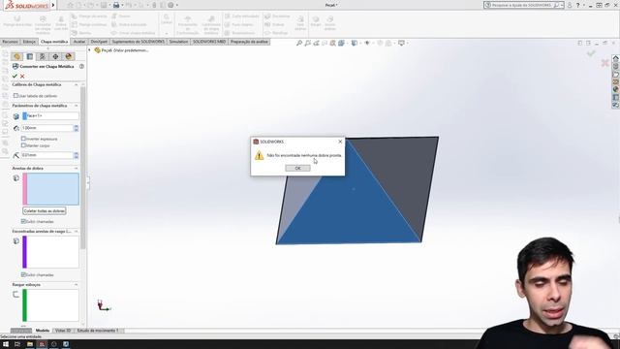
Task: Adjust the bend radius spinner arrows
Action: click(x=76, y=155)
